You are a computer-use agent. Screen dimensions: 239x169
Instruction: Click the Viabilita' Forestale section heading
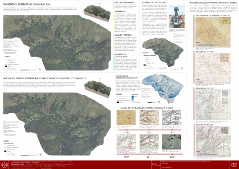click(x=123, y=35)
